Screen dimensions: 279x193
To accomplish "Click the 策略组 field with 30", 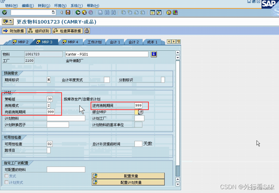I will (x=49, y=99).
